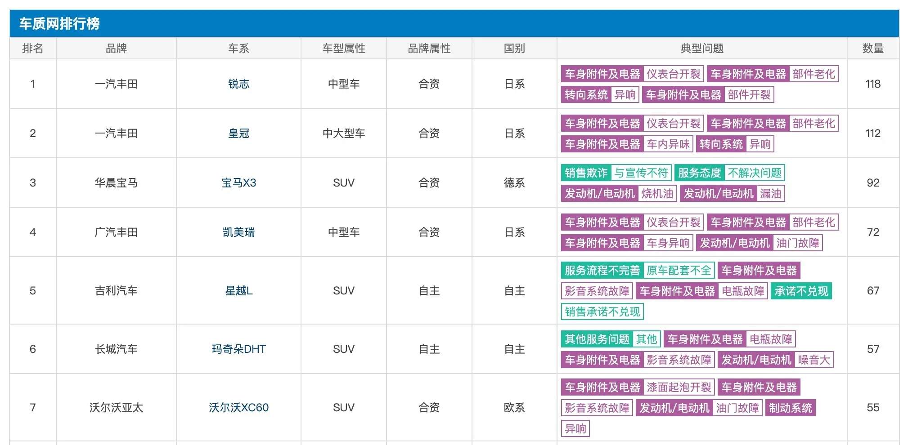Click the quantity value 72
Screen dimensions: 908x445
click(x=873, y=232)
